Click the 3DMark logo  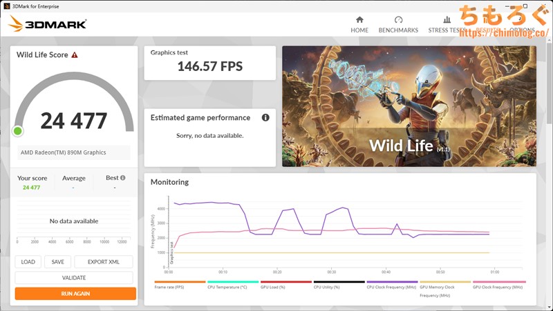tap(47, 24)
